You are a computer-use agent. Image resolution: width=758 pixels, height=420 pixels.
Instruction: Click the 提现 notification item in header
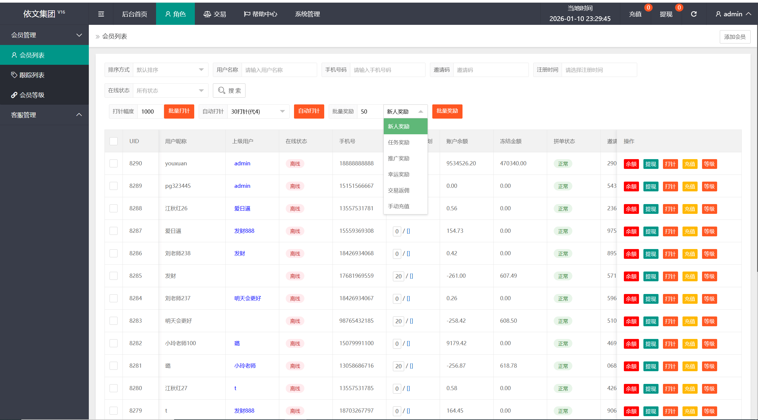click(666, 14)
